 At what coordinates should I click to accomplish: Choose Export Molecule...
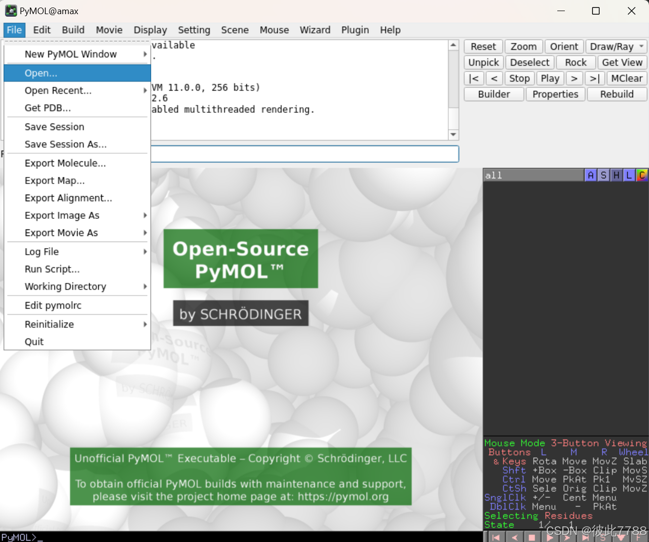(78, 163)
